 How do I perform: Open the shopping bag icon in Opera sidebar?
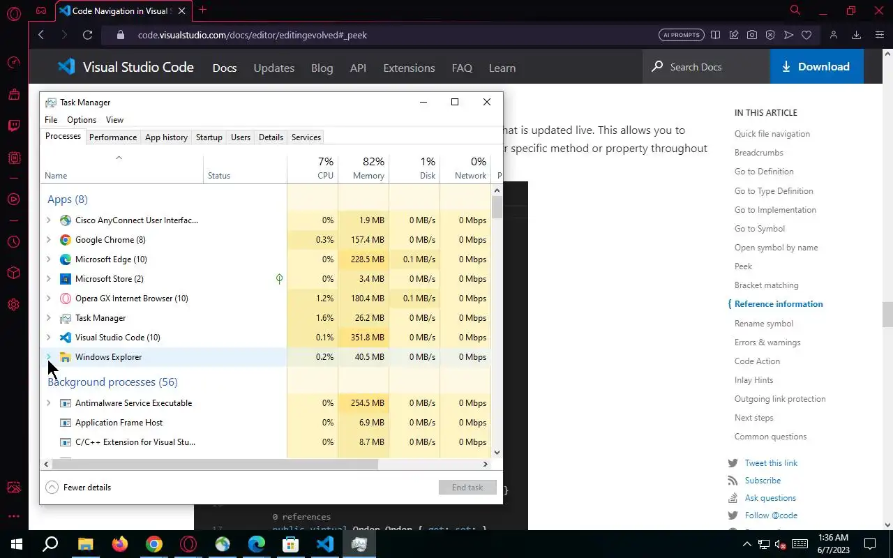13,93
